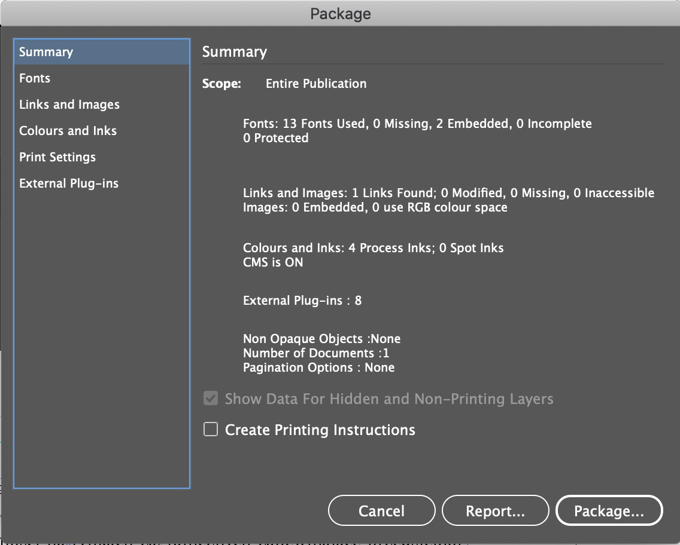
Task: Open the Fonts section
Action: (x=35, y=78)
